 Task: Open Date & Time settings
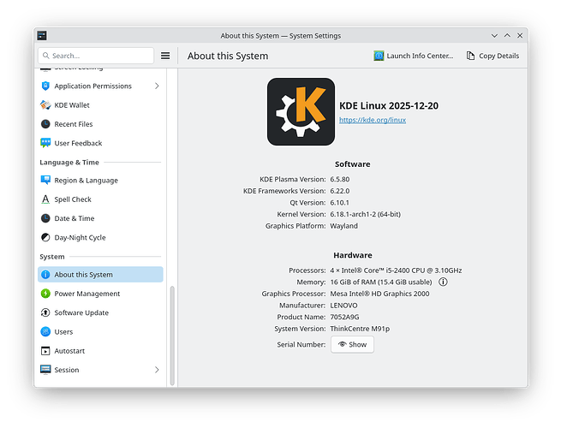click(x=74, y=218)
